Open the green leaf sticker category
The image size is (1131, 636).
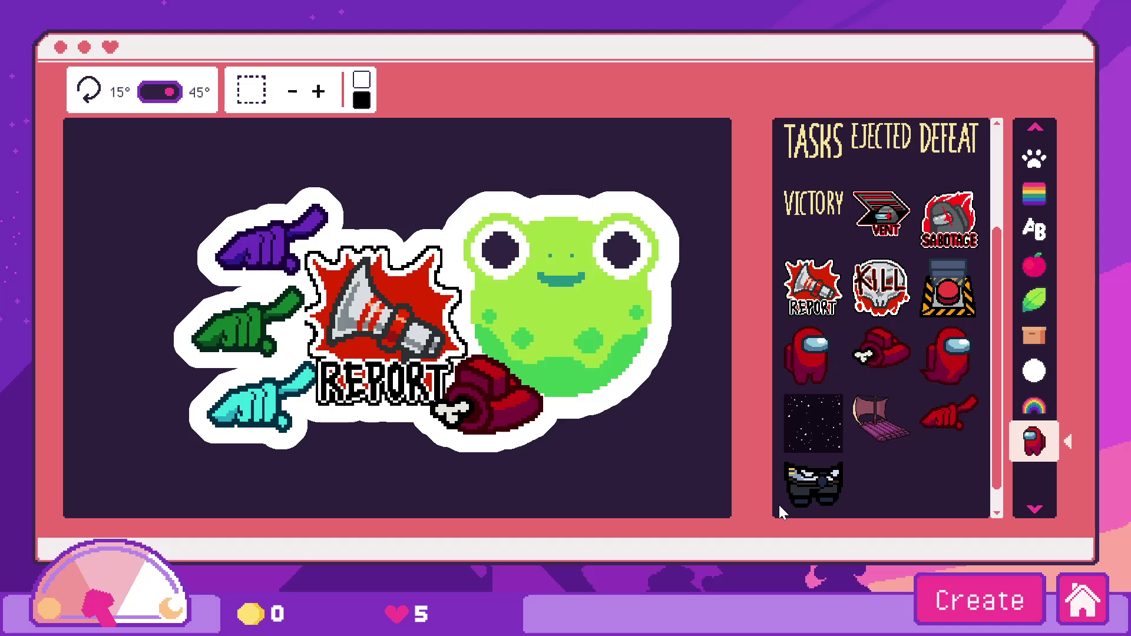point(1034,300)
